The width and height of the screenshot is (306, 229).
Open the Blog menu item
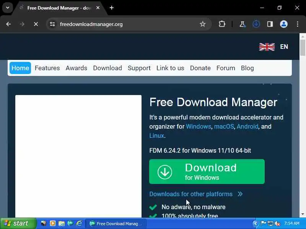coord(247,68)
